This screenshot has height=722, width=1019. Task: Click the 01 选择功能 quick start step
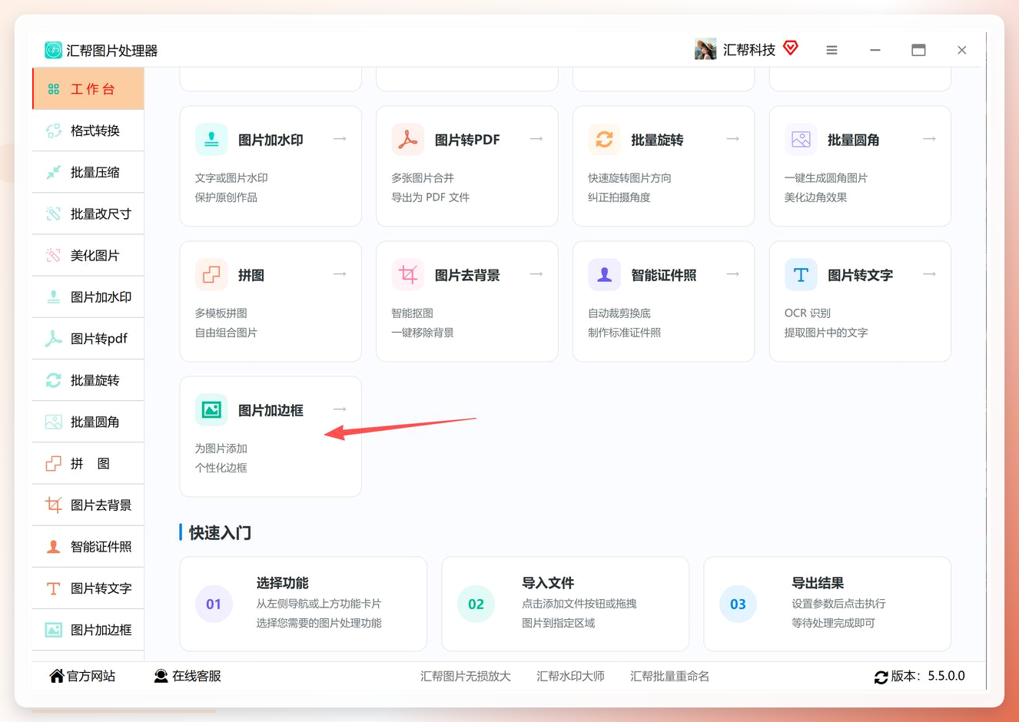click(304, 604)
